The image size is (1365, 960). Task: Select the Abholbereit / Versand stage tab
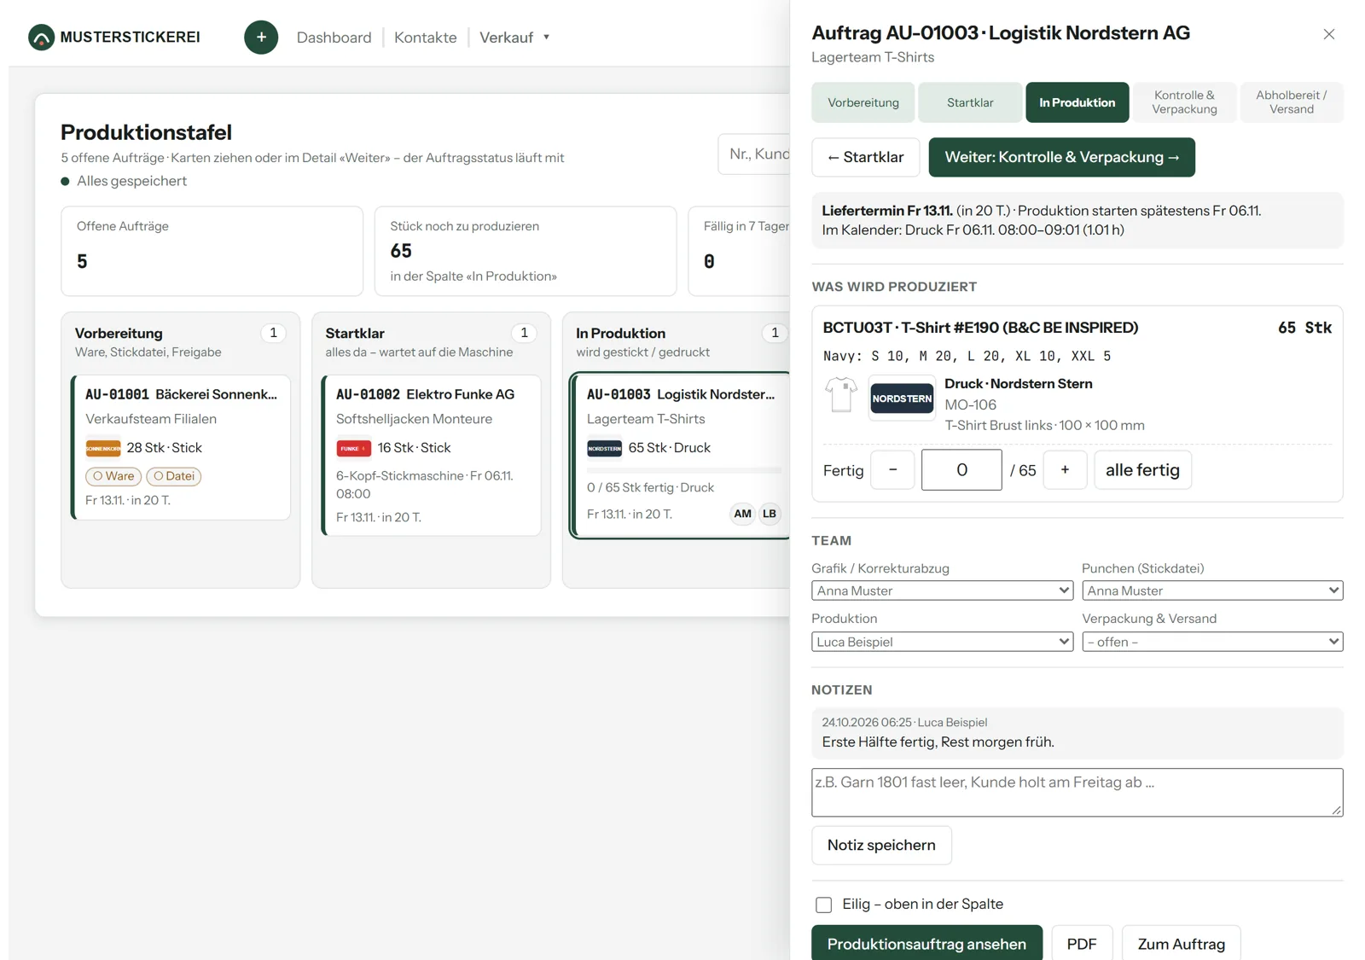tap(1292, 102)
